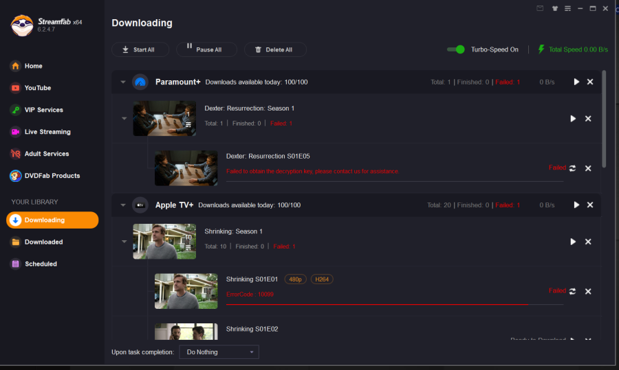Open the Upon task completion dropdown
619x370 pixels.
coord(219,352)
